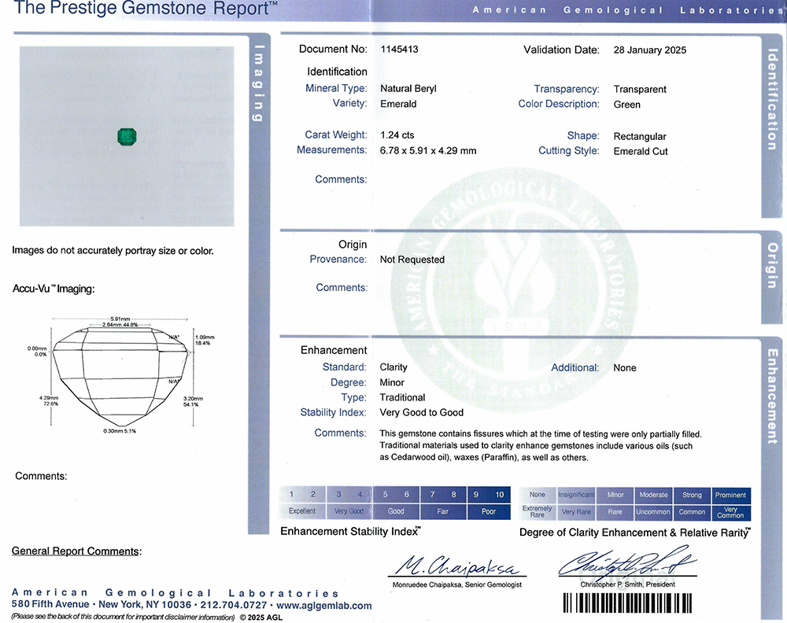Image resolution: width=787 pixels, height=623 pixels.
Task: Click the 'Prominent' clarity scale cell
Action: (x=731, y=495)
